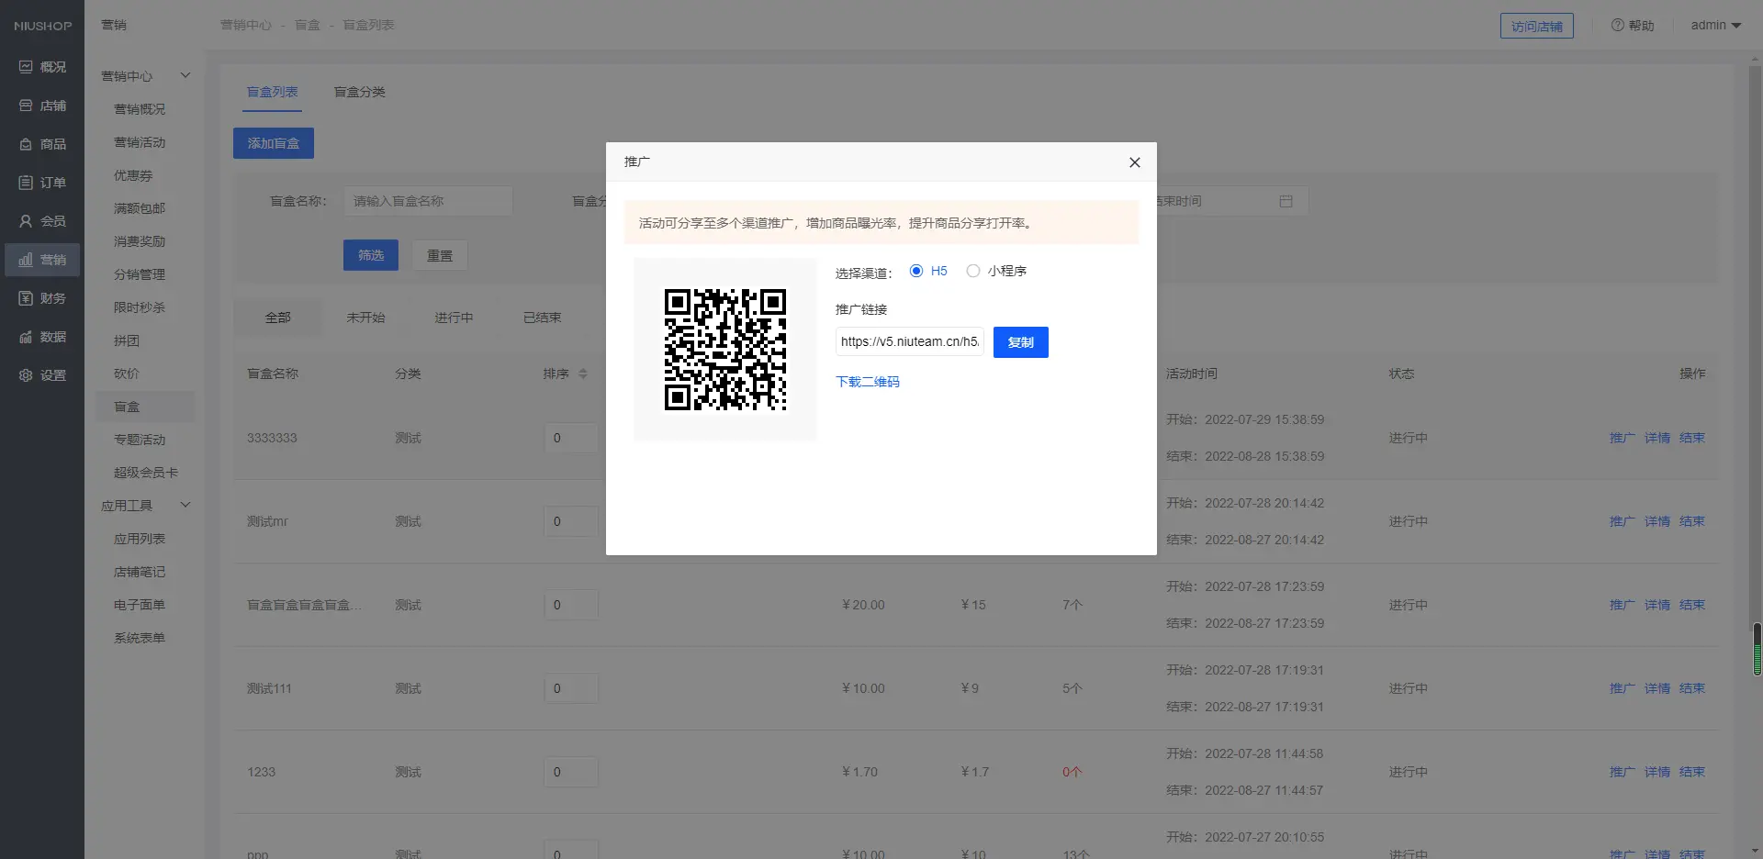Screen dimensions: 1763x859
Task: Open the 财务 finance icon
Action: point(26,298)
